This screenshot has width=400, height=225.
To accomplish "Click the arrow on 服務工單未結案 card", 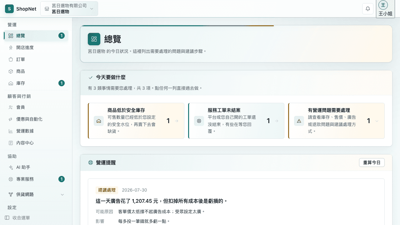I will tap(277, 121).
